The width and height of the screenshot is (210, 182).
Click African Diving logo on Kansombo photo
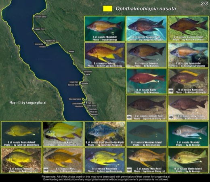(171, 91)
